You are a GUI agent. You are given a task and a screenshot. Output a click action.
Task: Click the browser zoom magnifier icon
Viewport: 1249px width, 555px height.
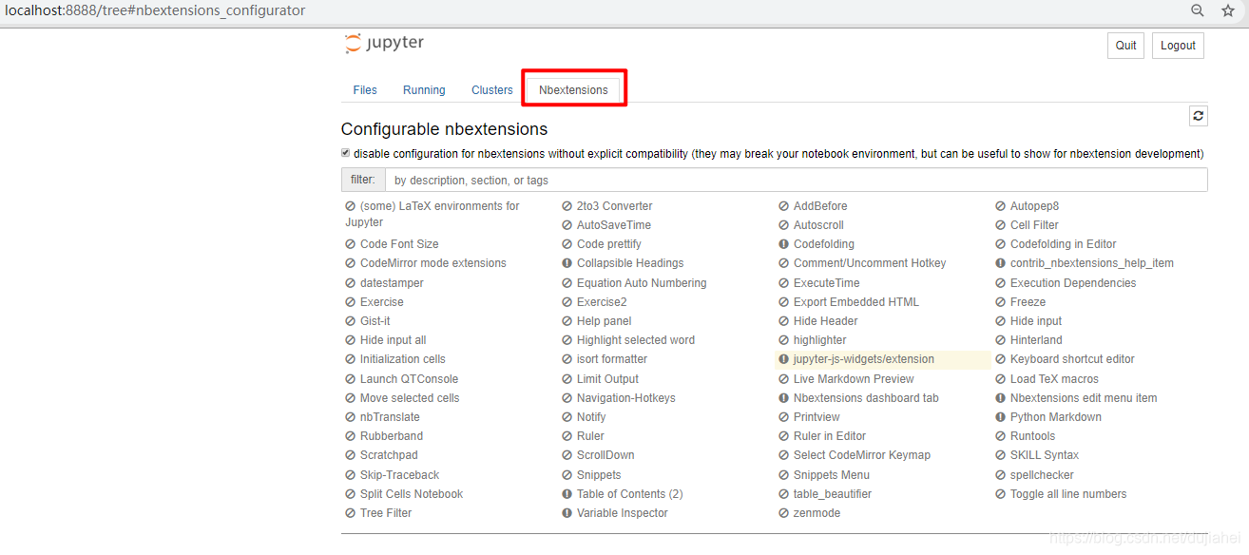pyautogui.click(x=1198, y=10)
